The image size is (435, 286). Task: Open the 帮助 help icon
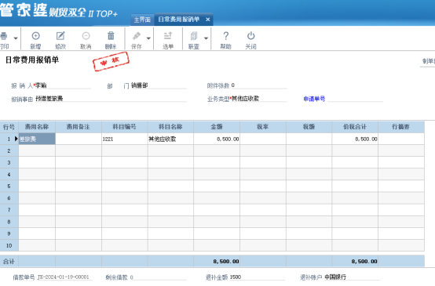coord(226,36)
